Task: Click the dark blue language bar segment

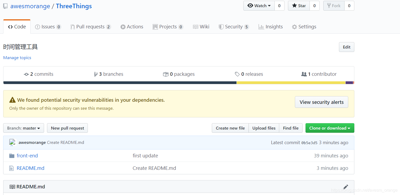Action: 120,83
